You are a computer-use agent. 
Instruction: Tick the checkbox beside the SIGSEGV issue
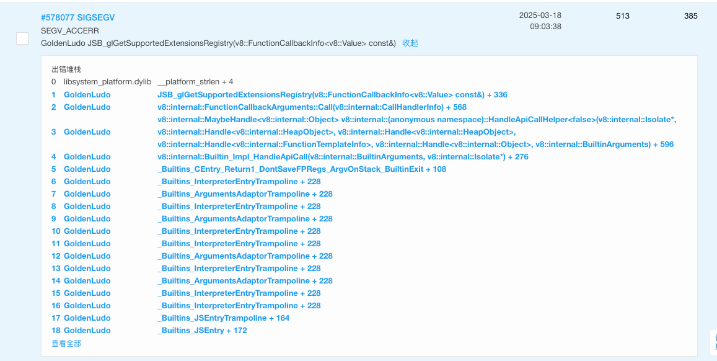click(x=22, y=38)
